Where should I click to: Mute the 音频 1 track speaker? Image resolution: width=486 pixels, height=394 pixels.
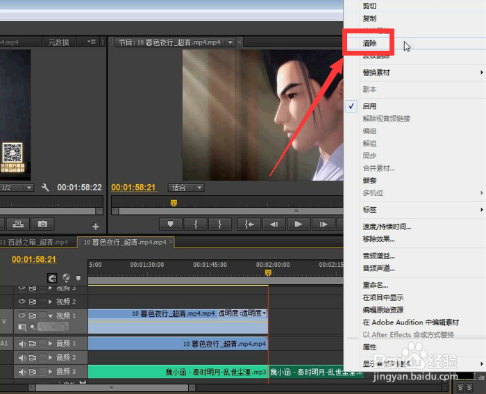[22, 343]
